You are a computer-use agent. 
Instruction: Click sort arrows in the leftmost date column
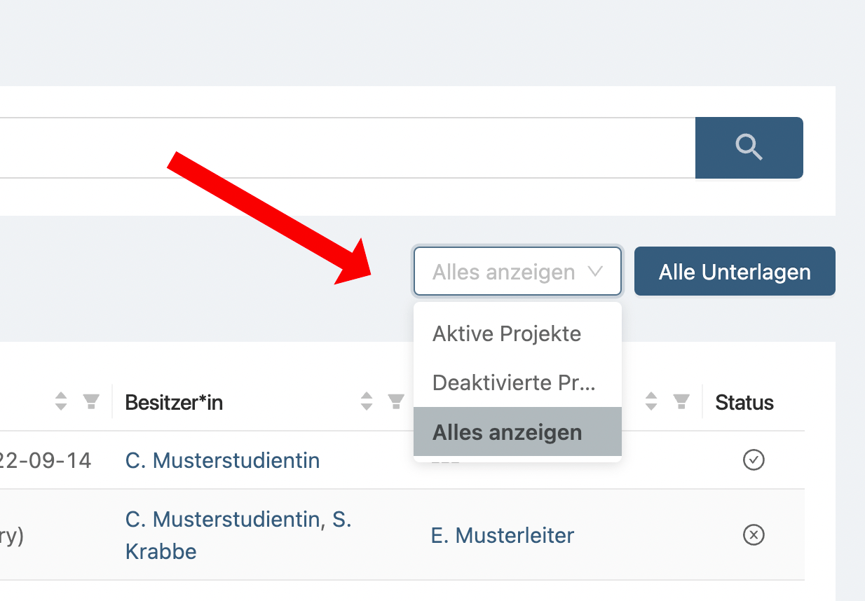[61, 401]
